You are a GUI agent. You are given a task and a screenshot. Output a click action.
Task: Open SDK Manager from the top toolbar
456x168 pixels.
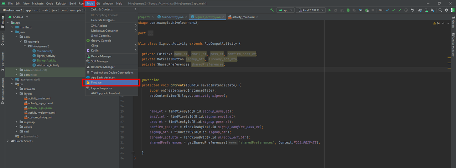[432, 10]
